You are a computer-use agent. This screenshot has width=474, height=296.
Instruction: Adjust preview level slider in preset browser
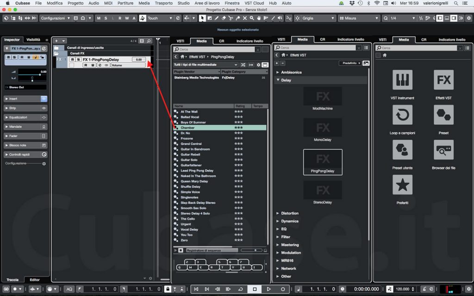tap(251, 250)
